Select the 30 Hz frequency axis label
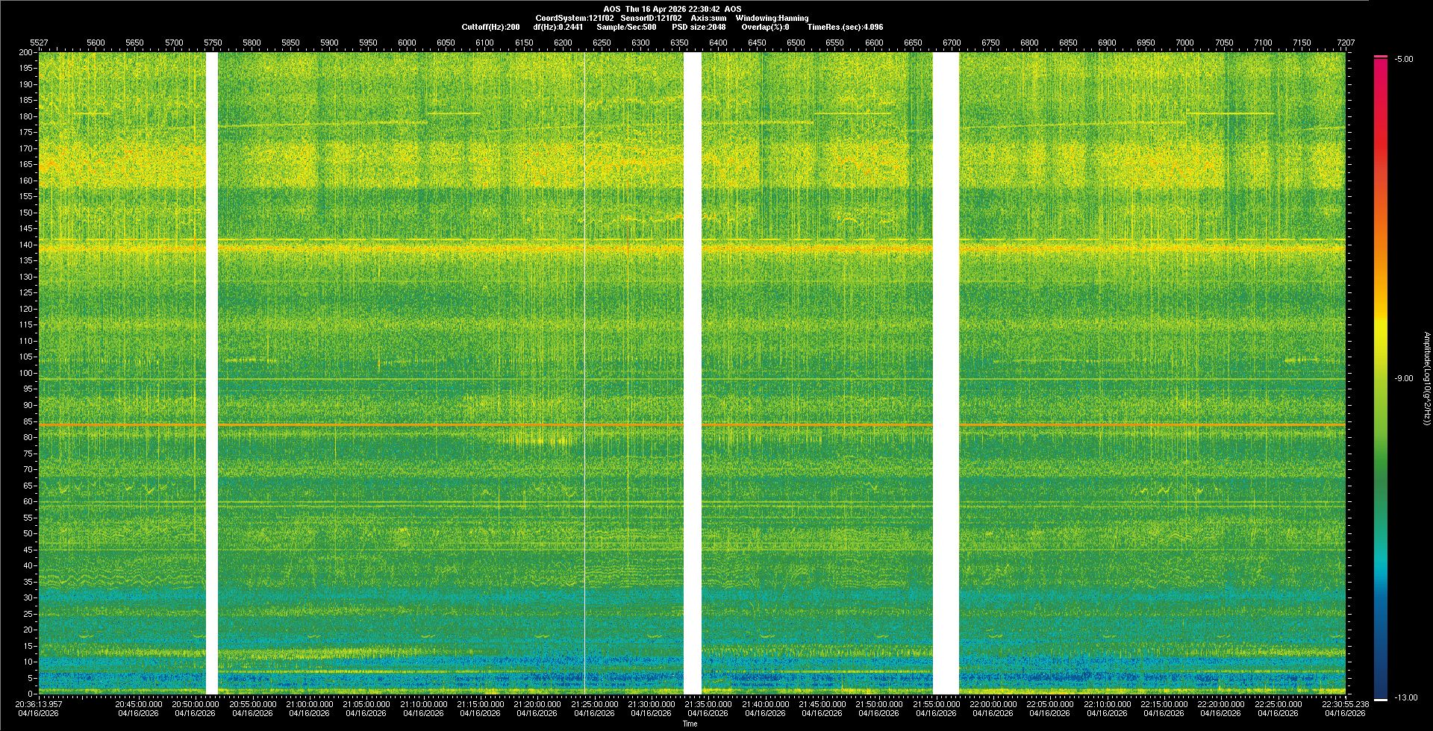The height and width of the screenshot is (731, 1433). 28,597
